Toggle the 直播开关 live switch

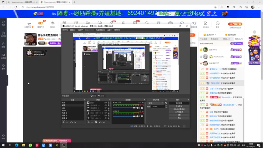(x=41, y=23)
